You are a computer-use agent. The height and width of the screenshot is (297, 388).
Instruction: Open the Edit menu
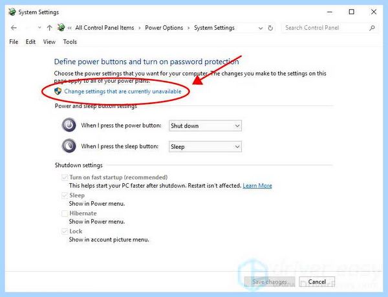click(30, 42)
